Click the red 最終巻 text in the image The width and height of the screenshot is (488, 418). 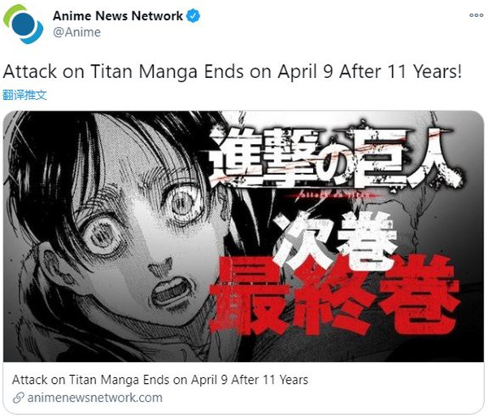333,296
